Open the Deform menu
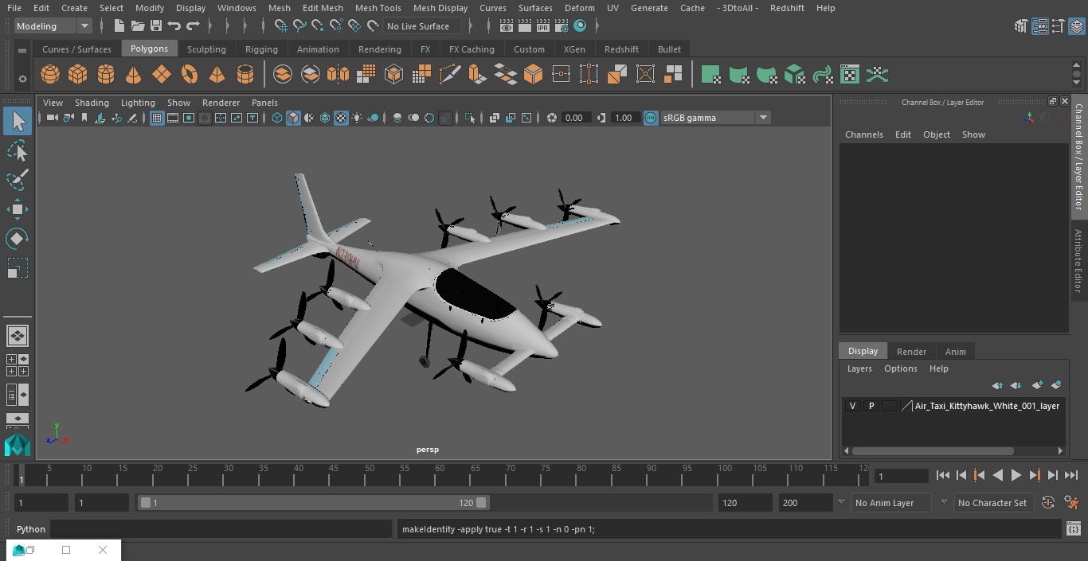 click(x=579, y=8)
